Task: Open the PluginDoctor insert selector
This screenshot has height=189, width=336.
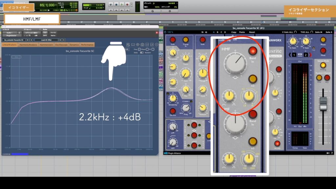Action: point(11,35)
